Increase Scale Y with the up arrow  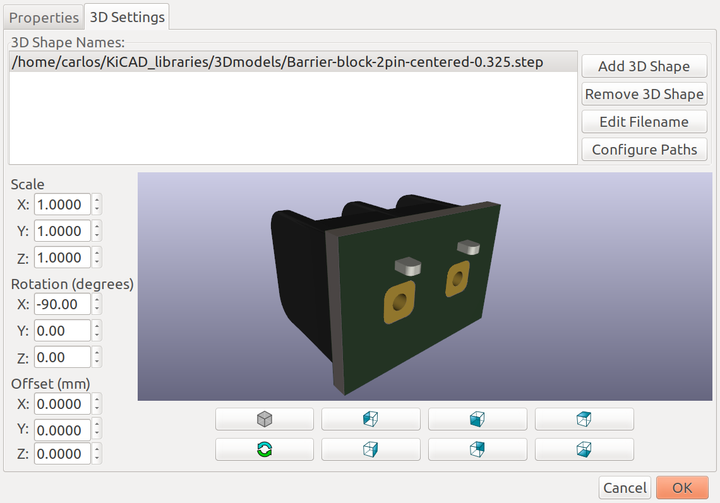(x=97, y=226)
